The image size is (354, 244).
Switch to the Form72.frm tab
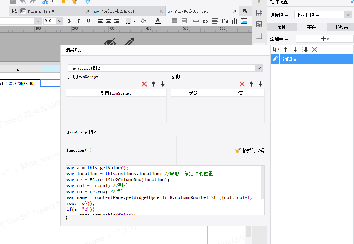point(41,11)
